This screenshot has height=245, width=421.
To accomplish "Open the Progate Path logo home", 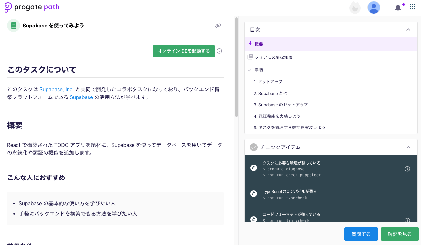I will pyautogui.click(x=32, y=7).
